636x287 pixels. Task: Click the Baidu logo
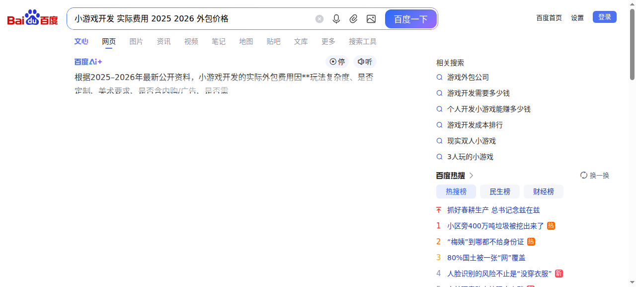pos(32,18)
